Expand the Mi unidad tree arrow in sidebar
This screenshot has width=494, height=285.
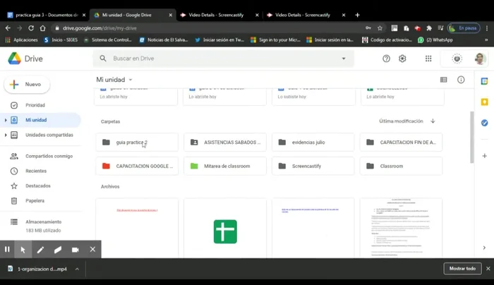[6, 120]
